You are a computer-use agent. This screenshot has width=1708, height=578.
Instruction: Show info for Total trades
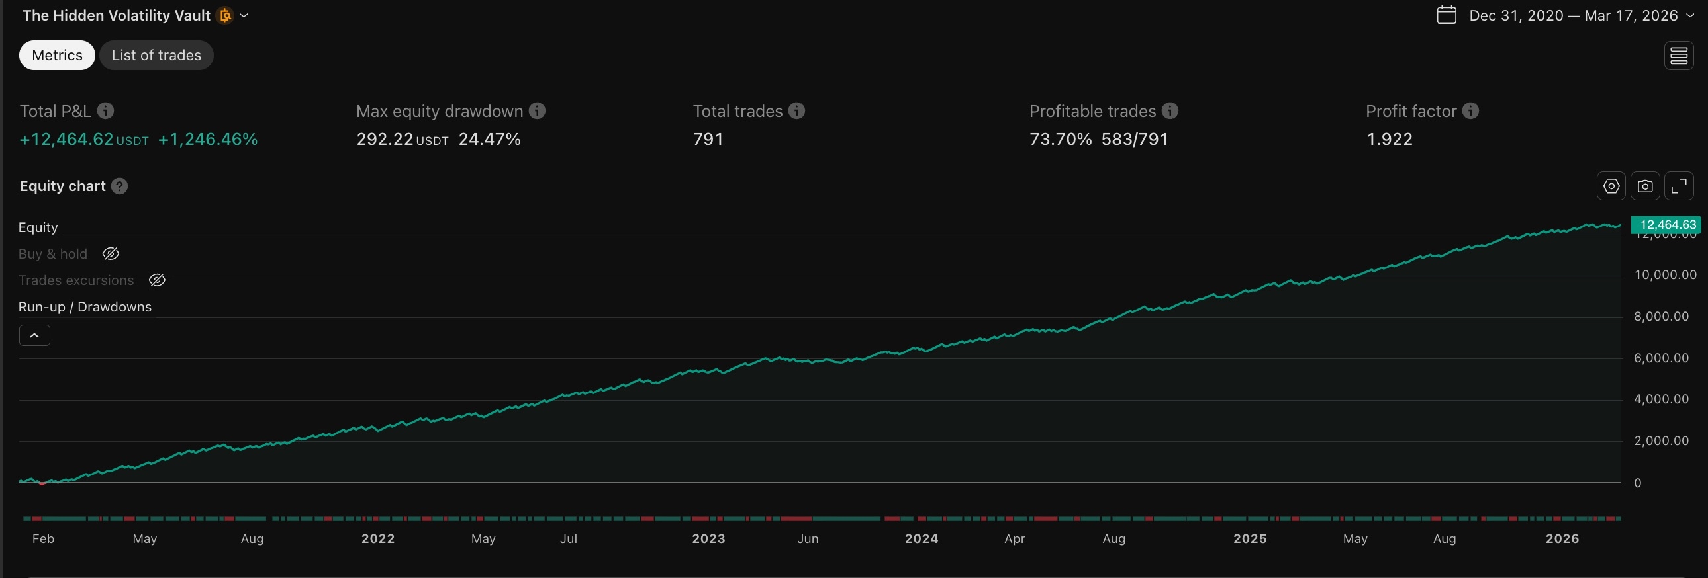(x=796, y=110)
